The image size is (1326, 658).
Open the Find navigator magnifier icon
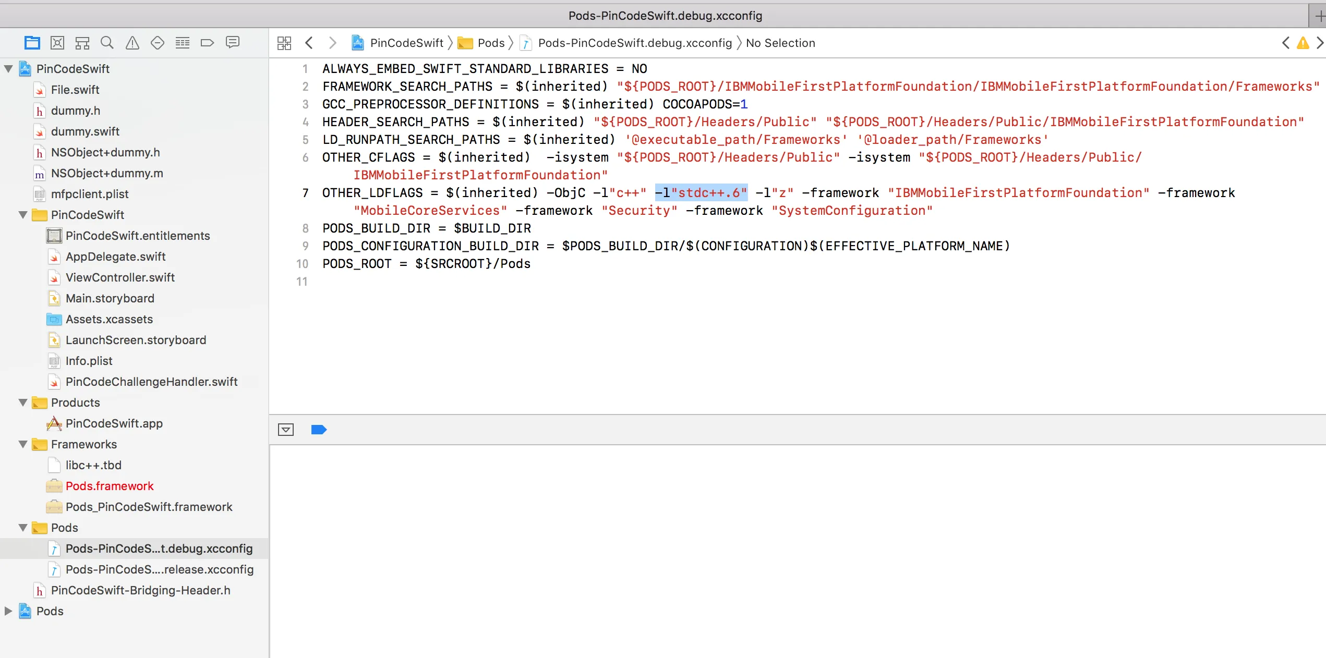[107, 43]
